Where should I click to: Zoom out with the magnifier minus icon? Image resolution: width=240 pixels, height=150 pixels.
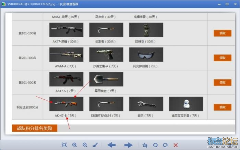[85, 145]
